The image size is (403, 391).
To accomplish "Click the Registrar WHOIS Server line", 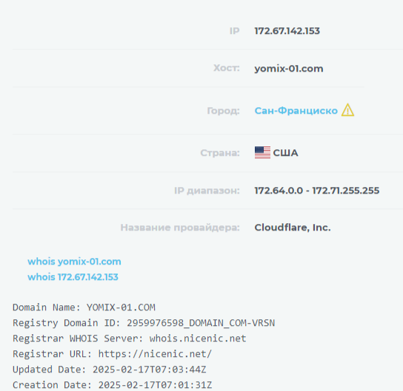I will click(130, 339).
